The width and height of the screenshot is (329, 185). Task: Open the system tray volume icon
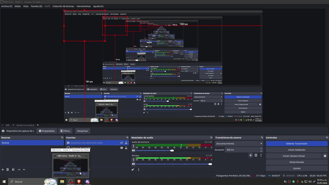pos(310,182)
